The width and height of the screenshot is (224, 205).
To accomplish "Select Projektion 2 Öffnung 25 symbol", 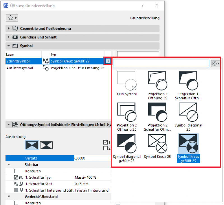I will click(126, 114).
